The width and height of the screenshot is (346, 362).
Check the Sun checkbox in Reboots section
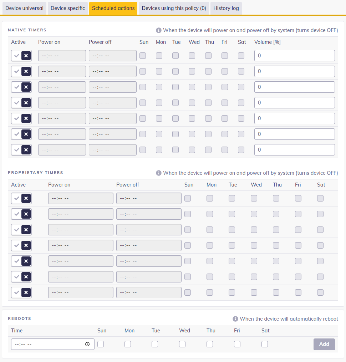(x=101, y=344)
